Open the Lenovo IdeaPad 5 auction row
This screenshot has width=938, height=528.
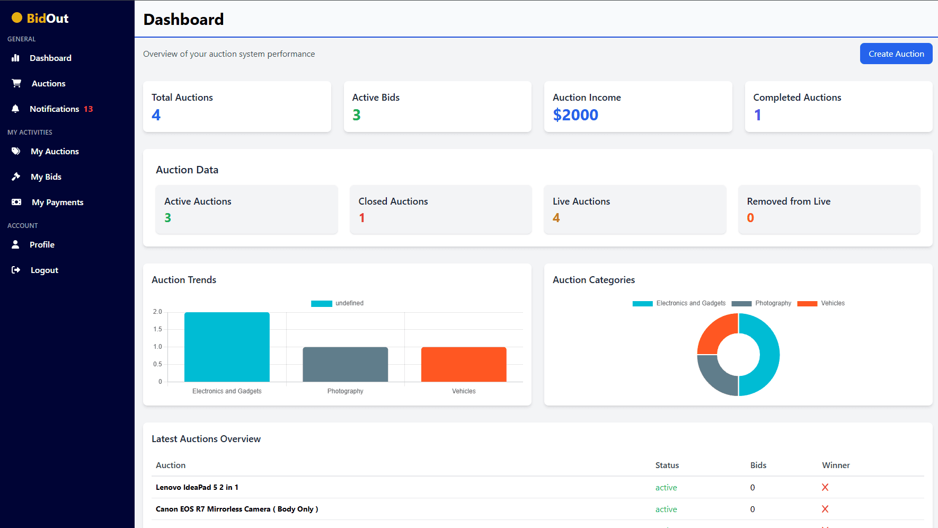pyautogui.click(x=197, y=487)
